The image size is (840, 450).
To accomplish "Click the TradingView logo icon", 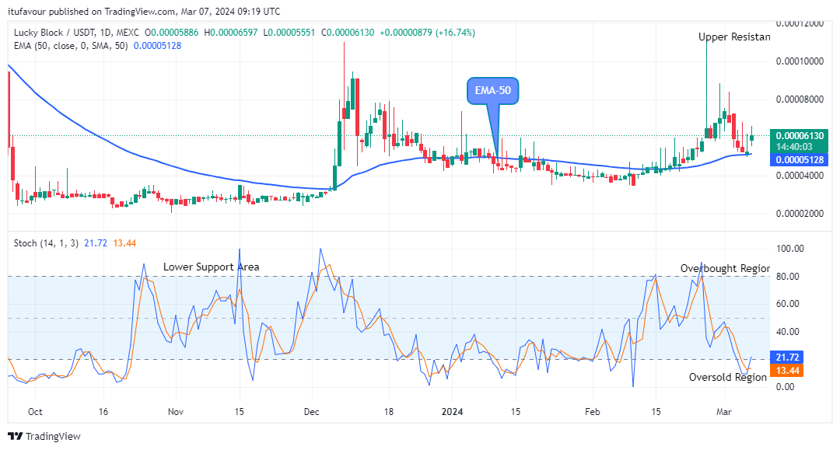I will (15, 436).
